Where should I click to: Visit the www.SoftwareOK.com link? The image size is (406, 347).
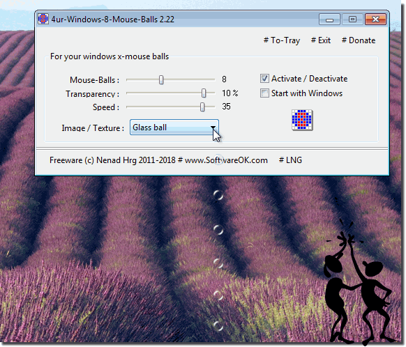pos(226,160)
